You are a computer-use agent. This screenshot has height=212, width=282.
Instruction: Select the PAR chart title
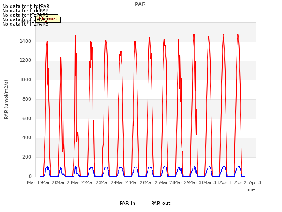click(140, 4)
